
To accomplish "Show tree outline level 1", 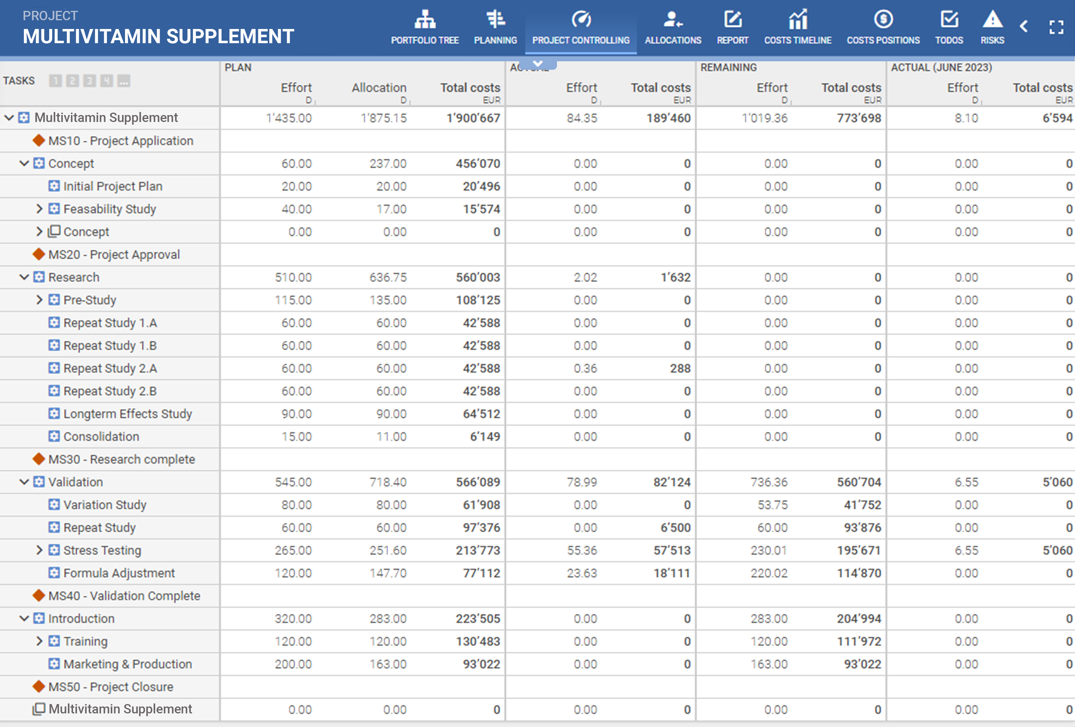I will pos(56,81).
